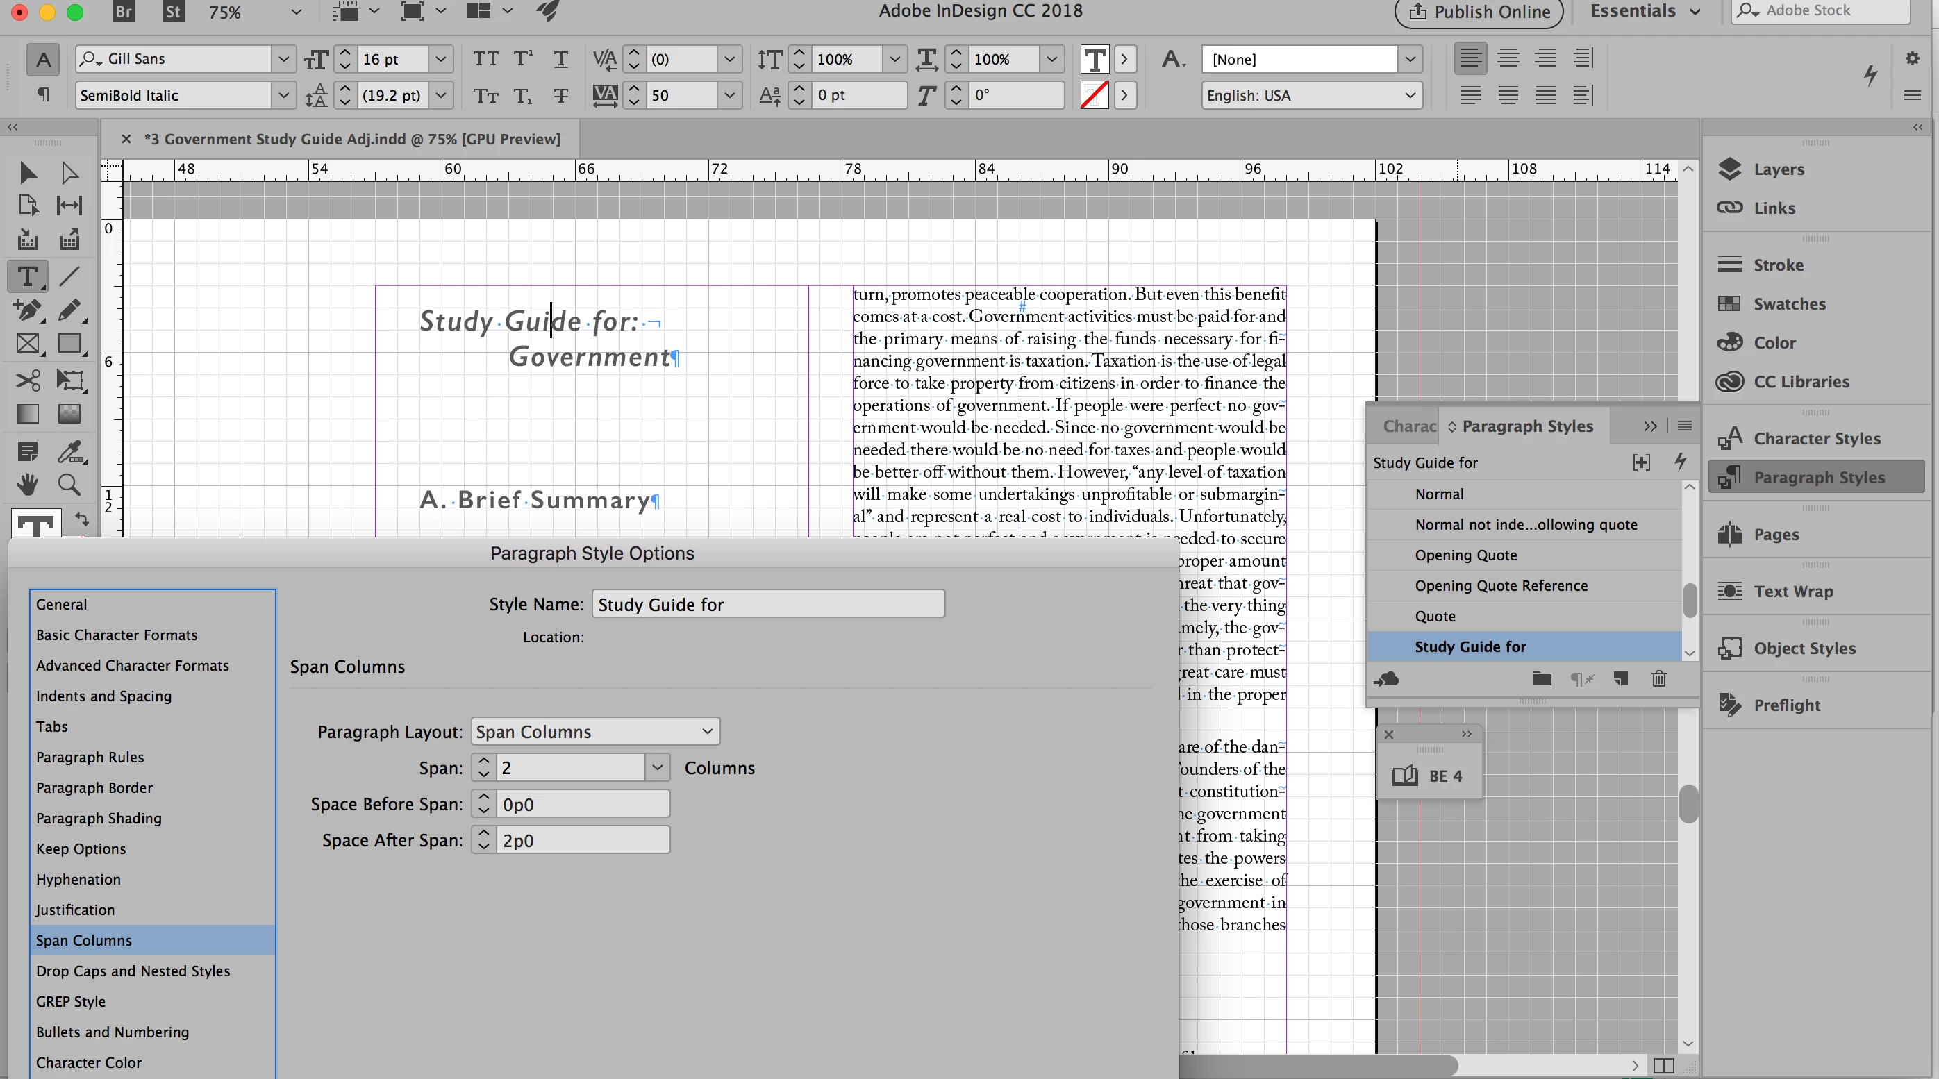Toggle Underline formatting button
Image resolution: width=1939 pixels, height=1079 pixels.
point(560,59)
